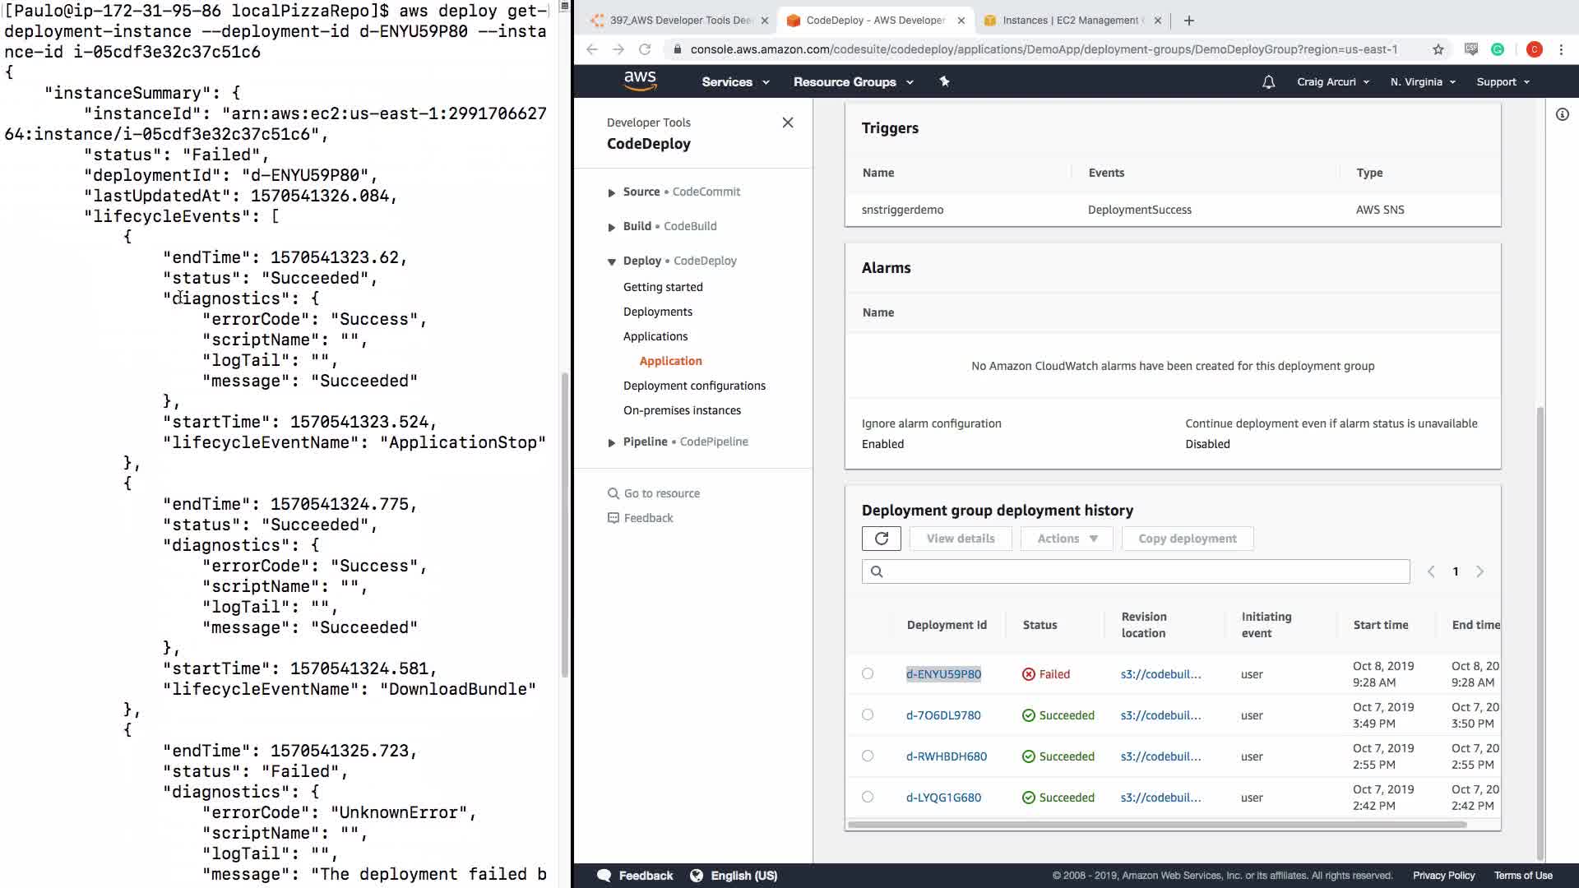Click the Copy deployment button
Screen dimensions: 1579x888
[x=1187, y=539]
